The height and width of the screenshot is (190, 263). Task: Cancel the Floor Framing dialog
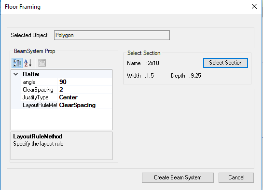(x=236, y=177)
